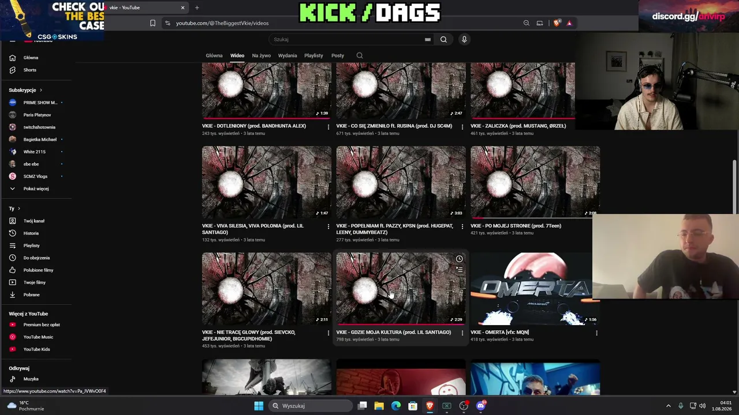
Task: Open options menu for POPEŁNIAM video
Action: pos(462,227)
